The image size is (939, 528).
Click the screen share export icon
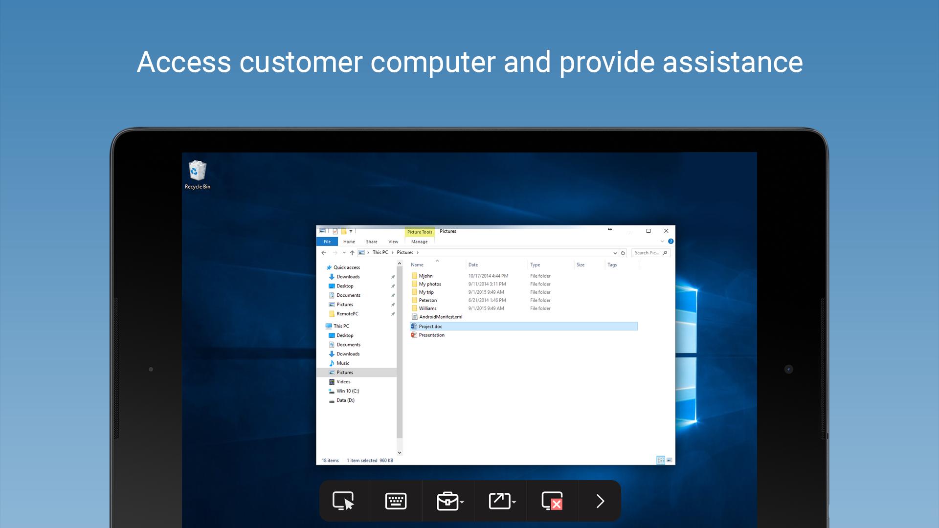click(x=502, y=501)
